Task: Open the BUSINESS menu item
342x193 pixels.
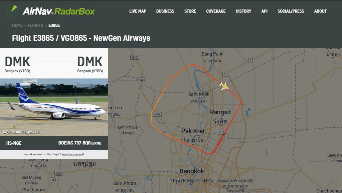Action: click(x=165, y=11)
